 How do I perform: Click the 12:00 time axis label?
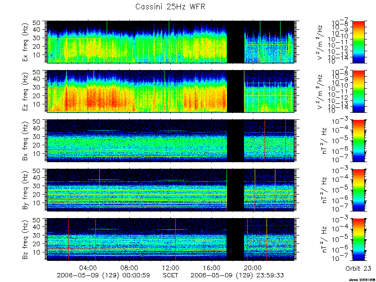(171, 267)
